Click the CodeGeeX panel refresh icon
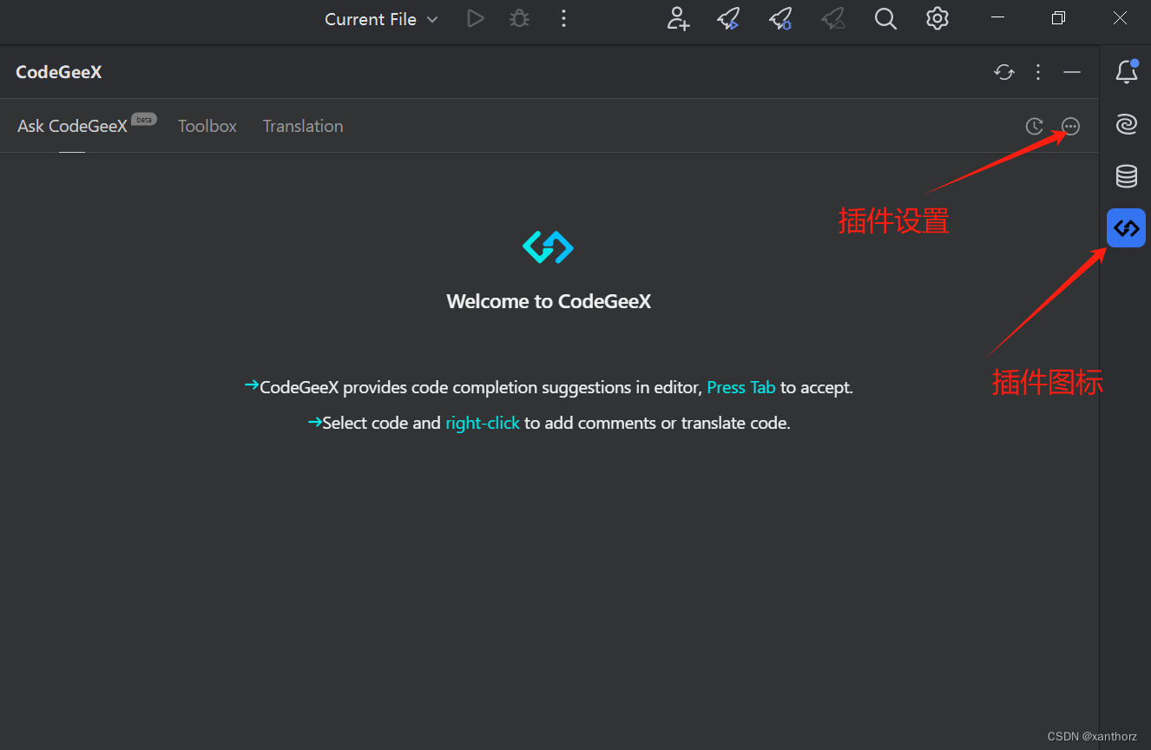 coord(1004,72)
